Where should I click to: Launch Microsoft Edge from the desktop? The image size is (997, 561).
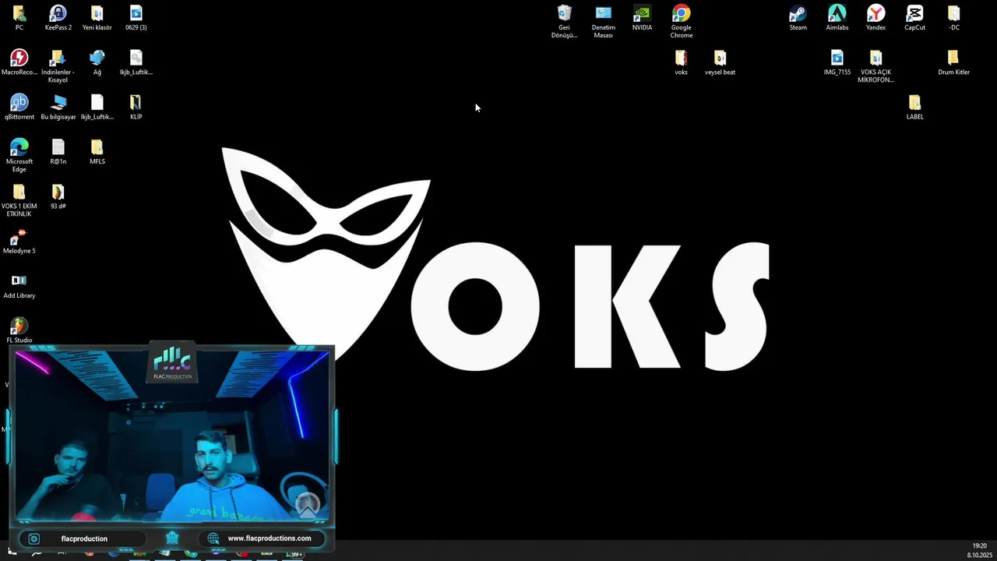[19, 156]
